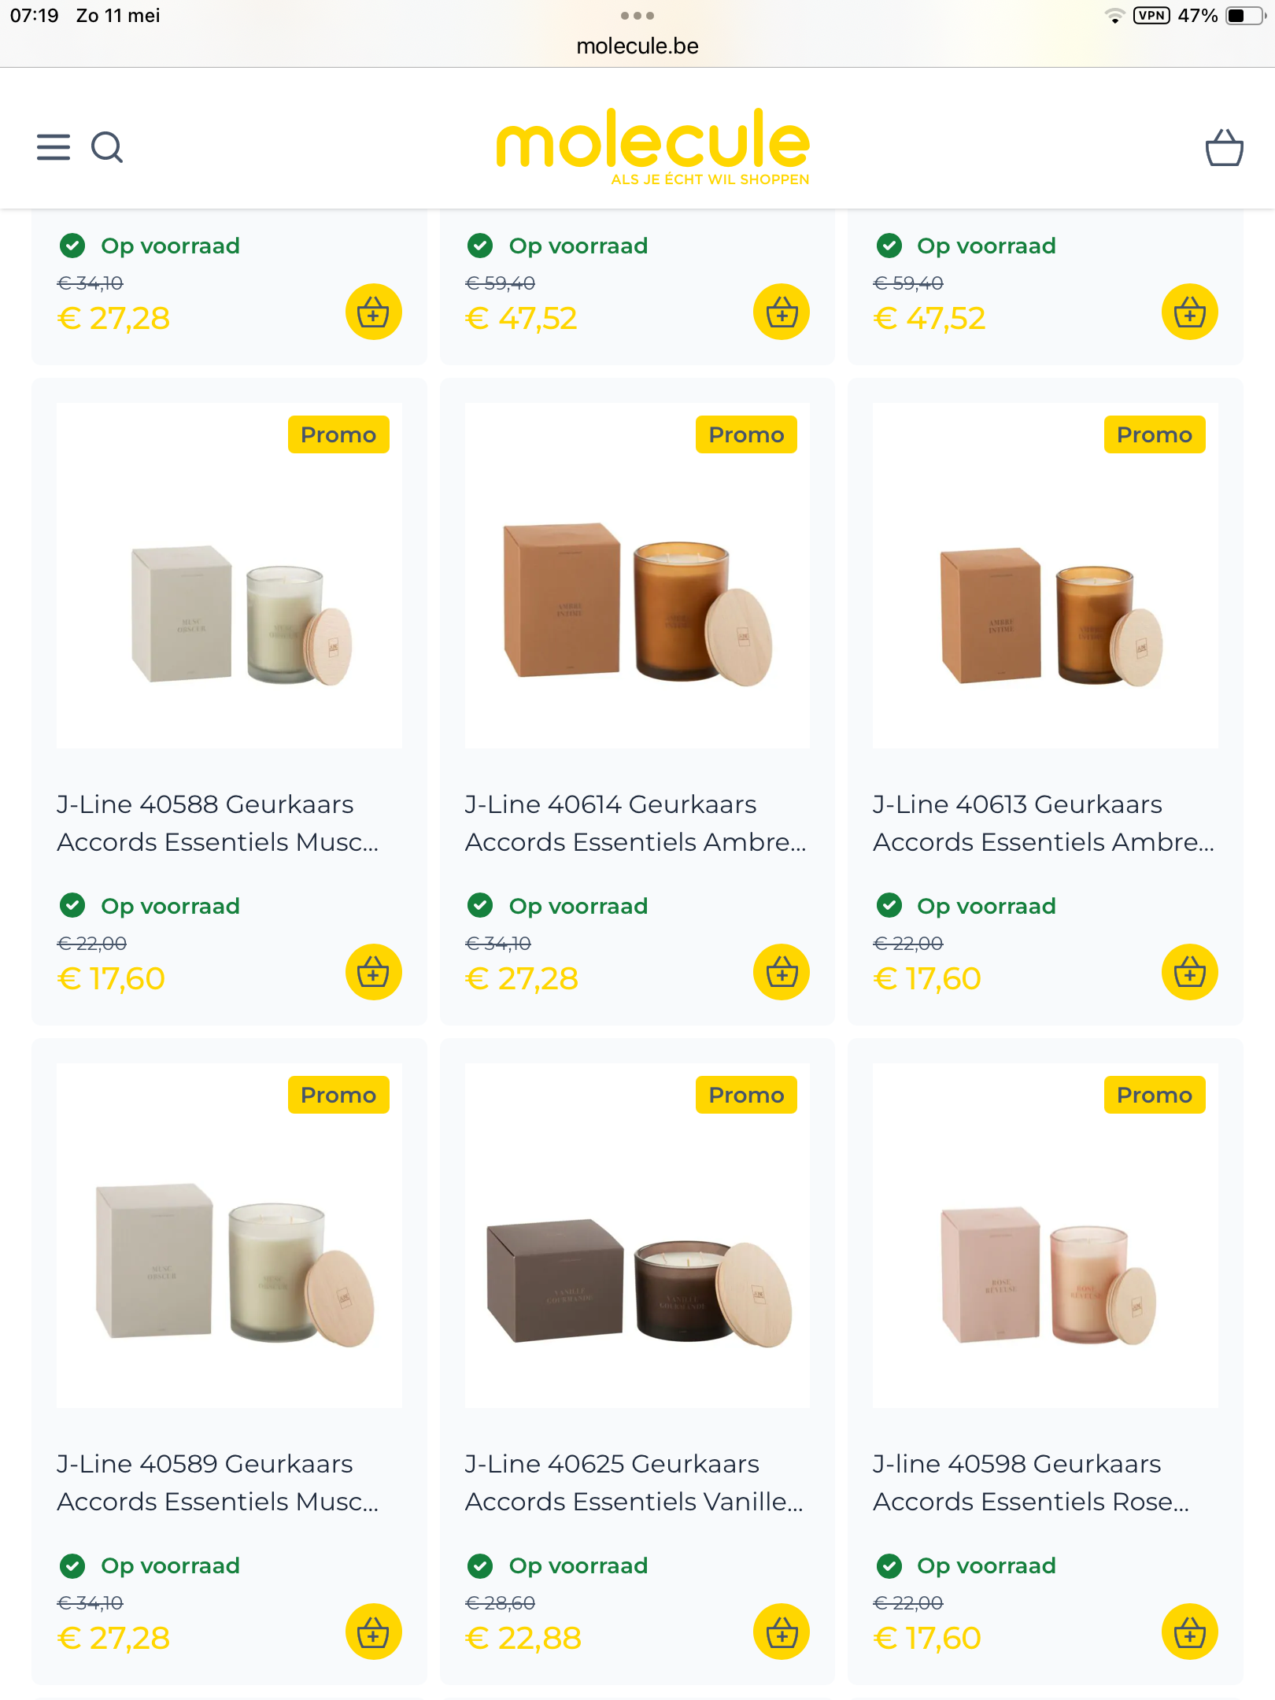The width and height of the screenshot is (1275, 1700).
Task: Open the shopping basket in header
Action: (1224, 148)
